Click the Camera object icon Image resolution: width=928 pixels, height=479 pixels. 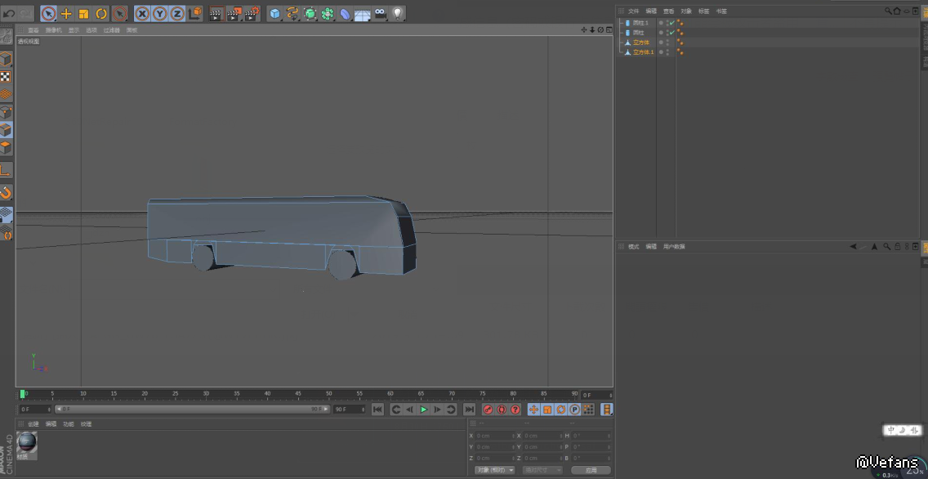pos(381,13)
